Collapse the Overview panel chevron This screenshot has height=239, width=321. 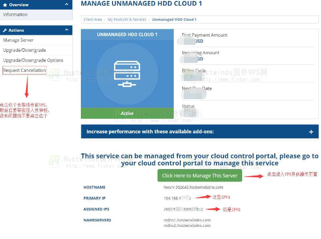point(67,5)
